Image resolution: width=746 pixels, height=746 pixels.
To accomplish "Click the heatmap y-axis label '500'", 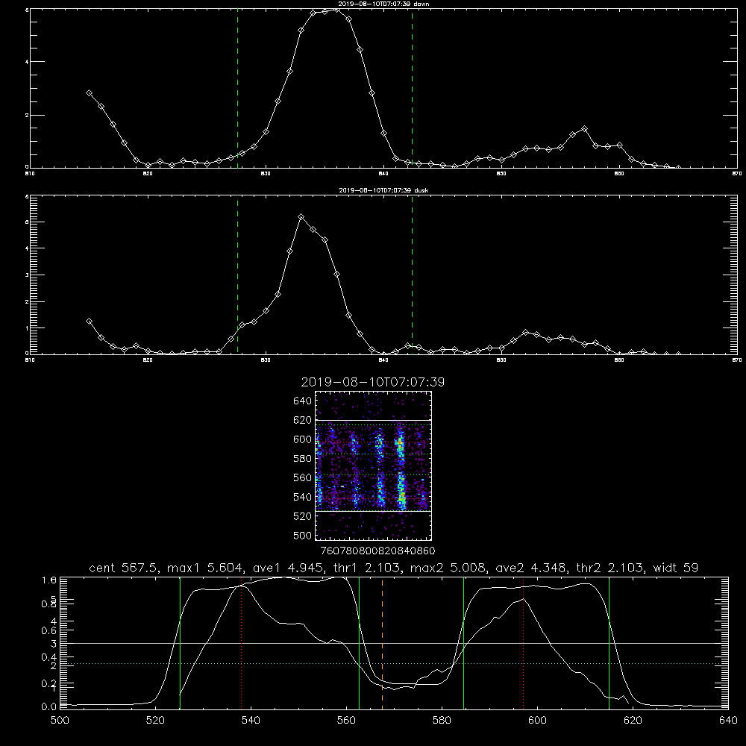I will tap(302, 535).
